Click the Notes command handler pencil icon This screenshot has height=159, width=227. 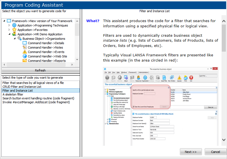[x=25, y=47]
